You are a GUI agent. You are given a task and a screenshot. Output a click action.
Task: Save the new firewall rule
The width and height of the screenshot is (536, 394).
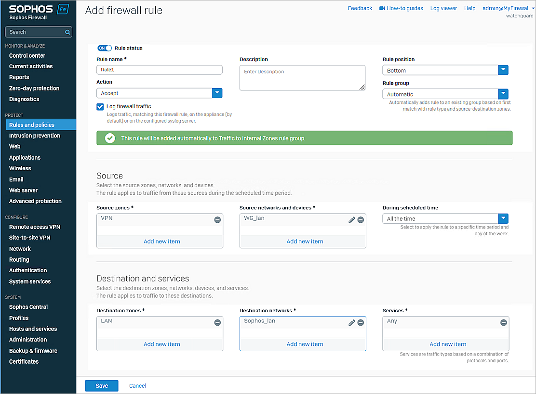[x=101, y=385]
